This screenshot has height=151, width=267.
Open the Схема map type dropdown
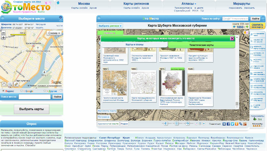[54, 33]
